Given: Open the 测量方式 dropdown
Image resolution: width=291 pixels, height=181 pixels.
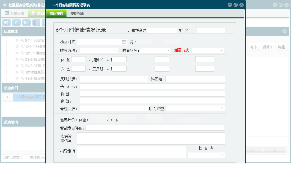Looking at the screenshot, I should (x=221, y=50).
